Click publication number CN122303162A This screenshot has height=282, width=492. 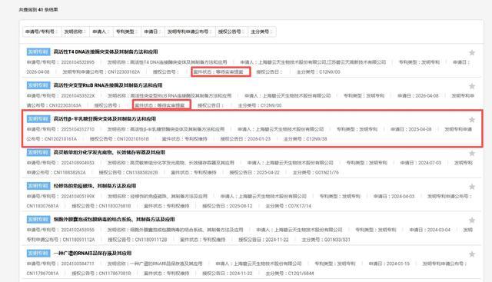(124, 71)
